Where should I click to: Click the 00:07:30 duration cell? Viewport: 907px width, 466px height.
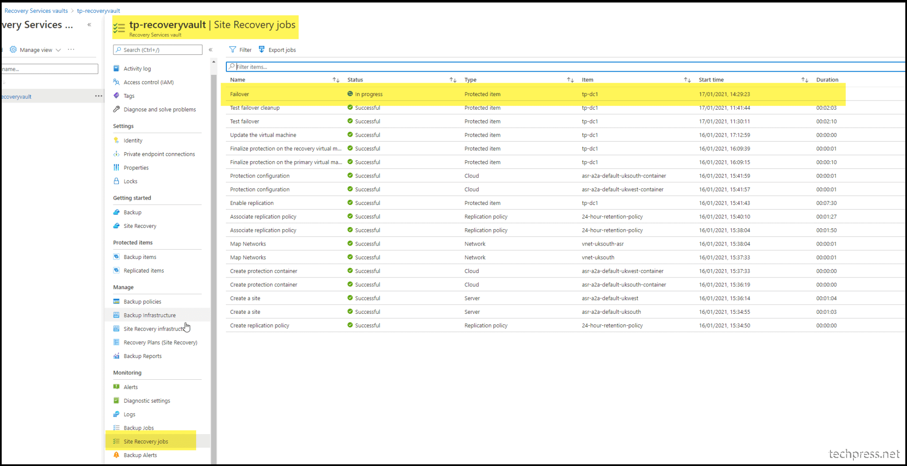(826, 203)
